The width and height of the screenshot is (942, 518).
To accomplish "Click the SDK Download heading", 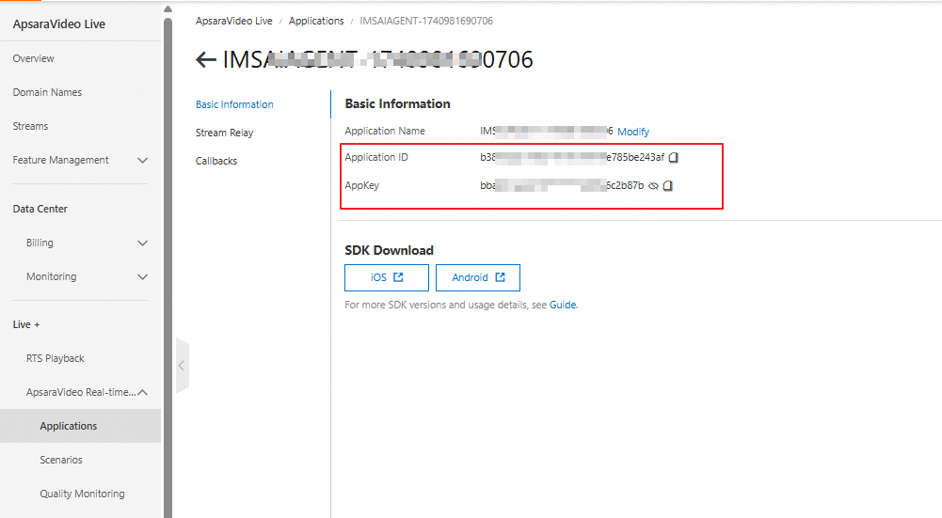I will click(389, 250).
